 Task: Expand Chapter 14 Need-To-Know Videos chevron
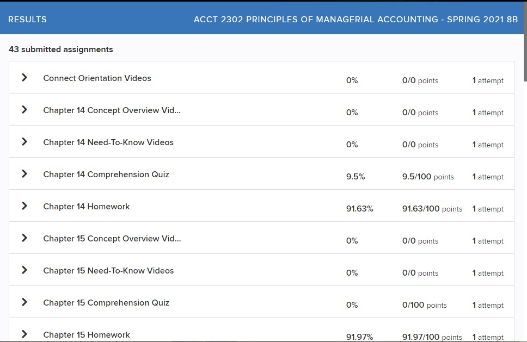click(x=24, y=142)
